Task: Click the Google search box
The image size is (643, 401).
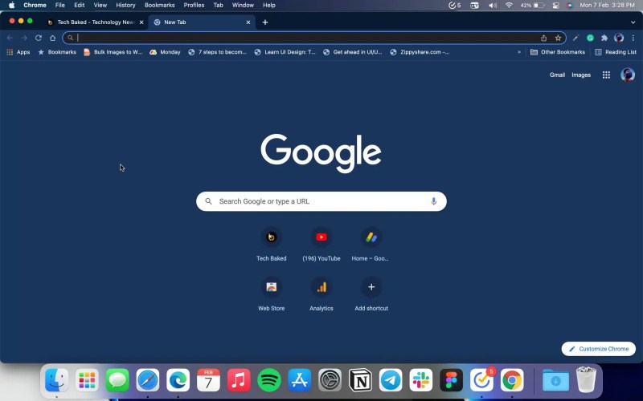Action: 321,201
